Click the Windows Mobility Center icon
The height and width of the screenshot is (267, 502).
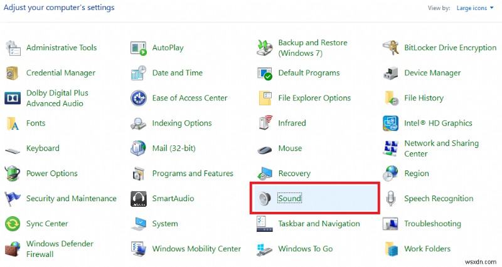click(139, 249)
